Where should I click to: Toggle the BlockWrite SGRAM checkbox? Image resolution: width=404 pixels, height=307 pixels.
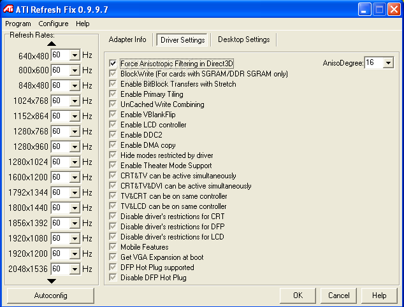(x=113, y=74)
